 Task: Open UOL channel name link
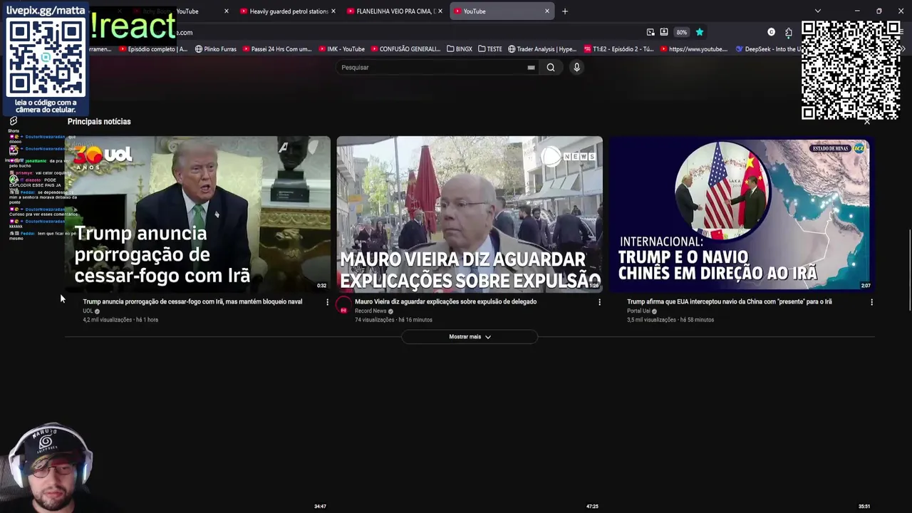tap(88, 311)
